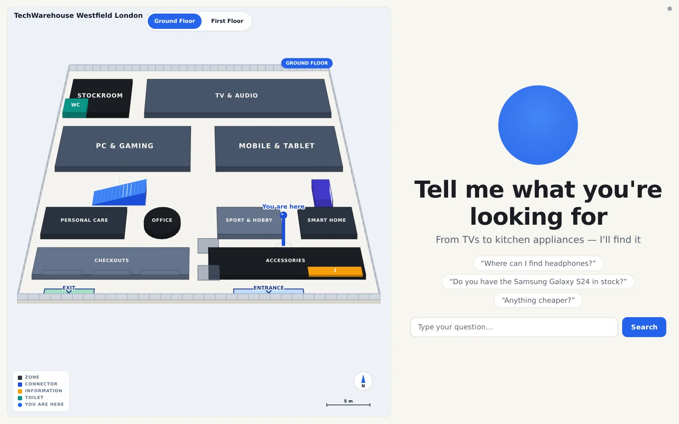
Task: Click the TechWarehouse Westfield London title
Action: click(x=78, y=15)
